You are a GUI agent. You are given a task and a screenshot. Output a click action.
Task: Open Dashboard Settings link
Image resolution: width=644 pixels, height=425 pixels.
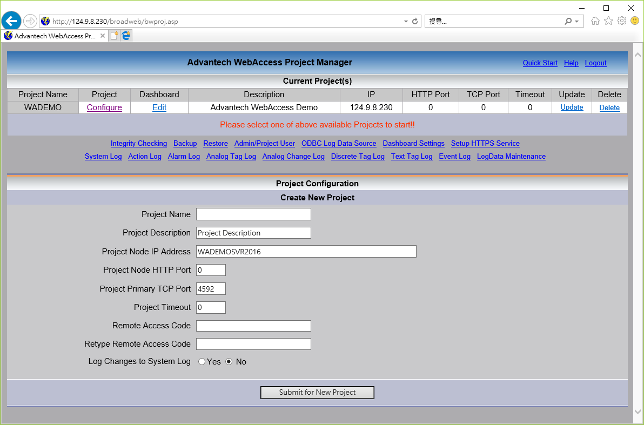pyautogui.click(x=414, y=143)
